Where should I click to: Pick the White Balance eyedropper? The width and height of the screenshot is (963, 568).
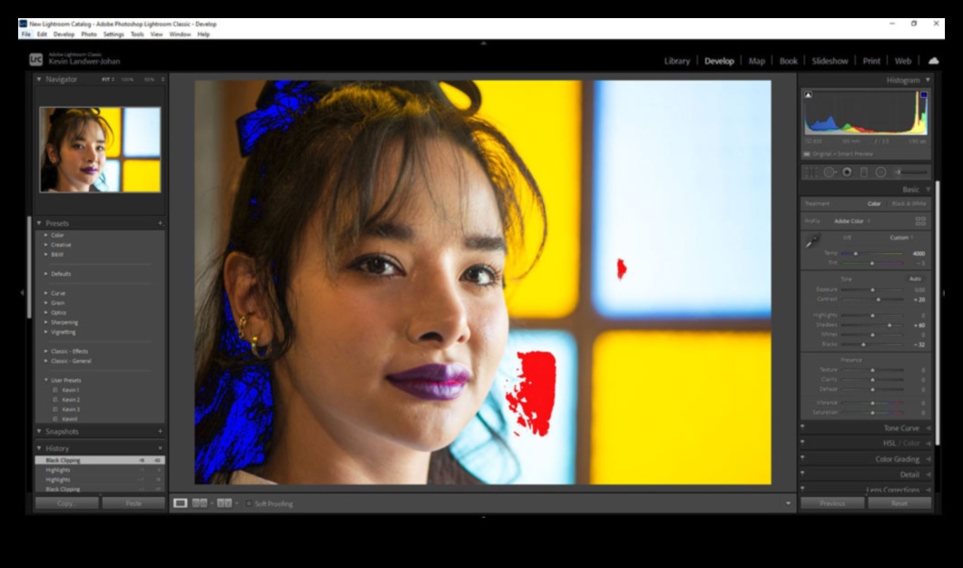point(812,240)
